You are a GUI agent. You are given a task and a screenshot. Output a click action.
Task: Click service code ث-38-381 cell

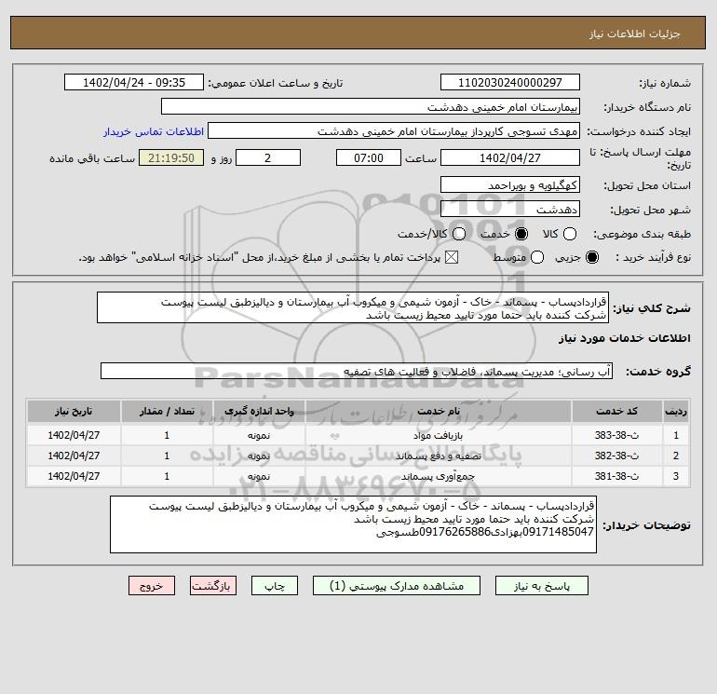616,476
